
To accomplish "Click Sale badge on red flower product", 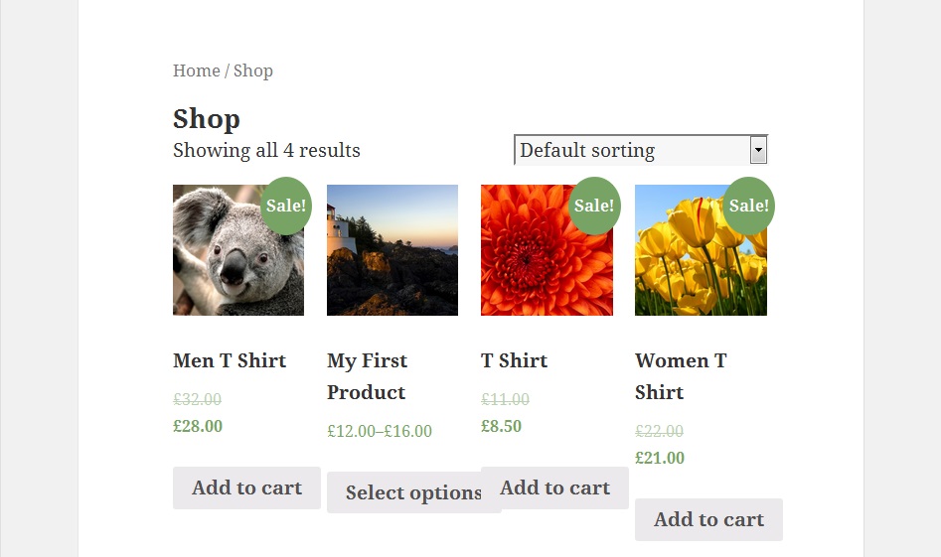I will 594,206.
